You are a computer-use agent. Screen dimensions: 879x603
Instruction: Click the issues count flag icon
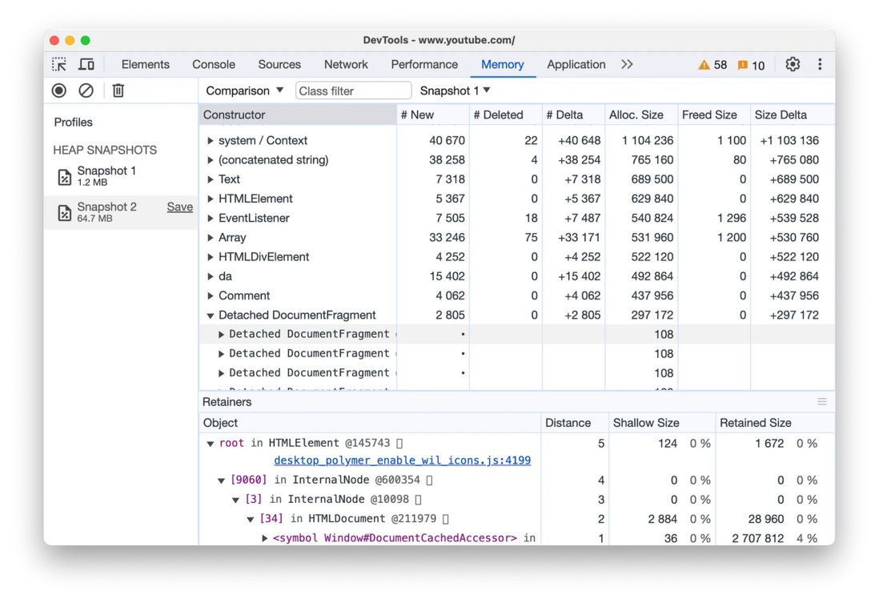pyautogui.click(x=742, y=65)
